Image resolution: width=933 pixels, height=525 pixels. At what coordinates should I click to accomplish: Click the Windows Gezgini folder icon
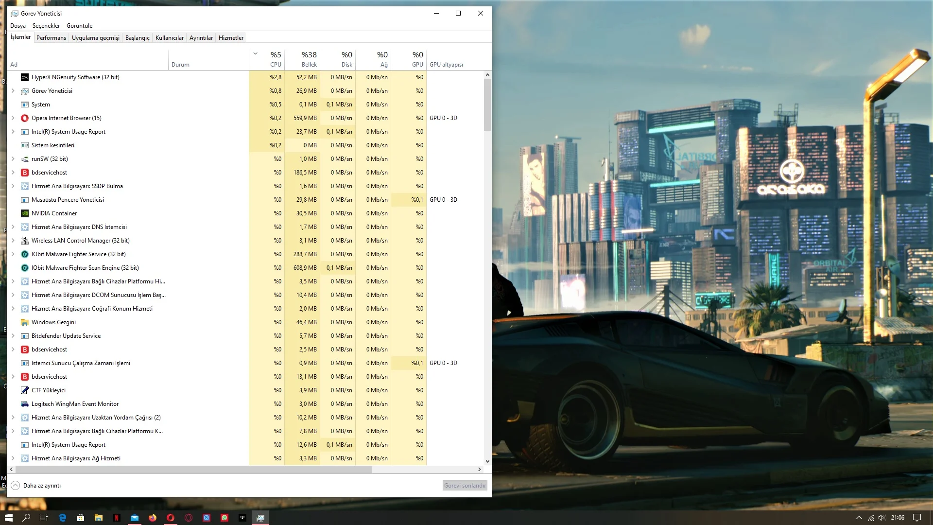(x=25, y=322)
